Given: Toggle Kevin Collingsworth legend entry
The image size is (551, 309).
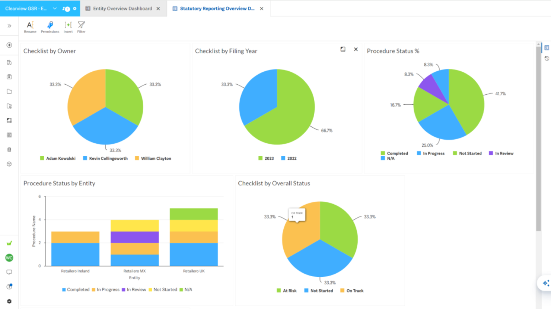Looking at the screenshot, I should click(x=105, y=158).
